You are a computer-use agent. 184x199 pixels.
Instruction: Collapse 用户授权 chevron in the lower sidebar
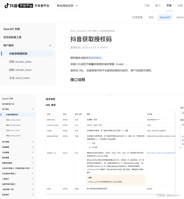tap(33, 109)
